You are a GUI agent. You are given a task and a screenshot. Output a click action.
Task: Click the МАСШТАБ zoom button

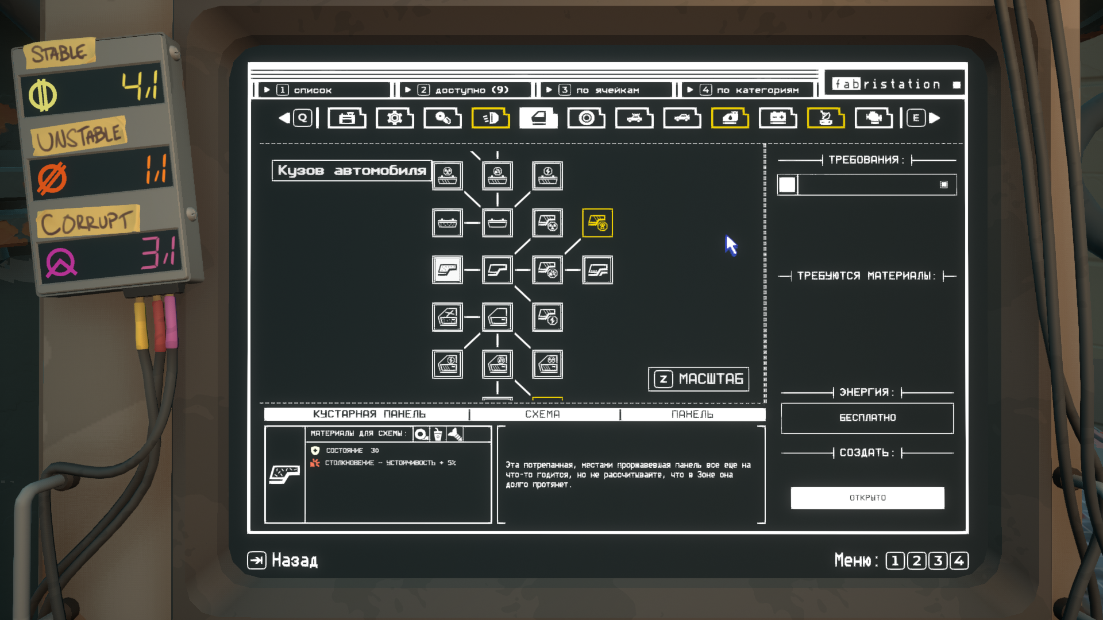[x=699, y=379]
